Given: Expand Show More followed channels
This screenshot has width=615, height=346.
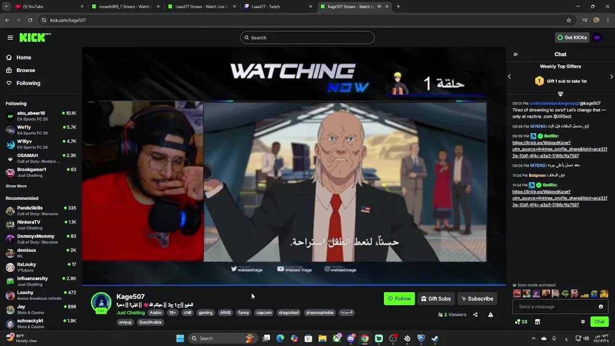Looking at the screenshot, I should pyautogui.click(x=16, y=186).
